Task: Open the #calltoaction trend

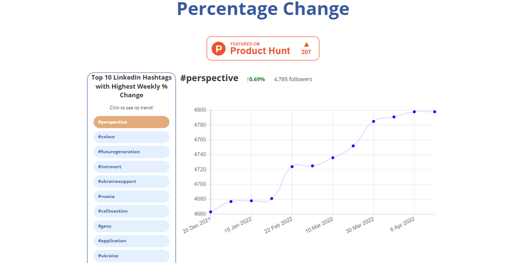Action: [131, 211]
